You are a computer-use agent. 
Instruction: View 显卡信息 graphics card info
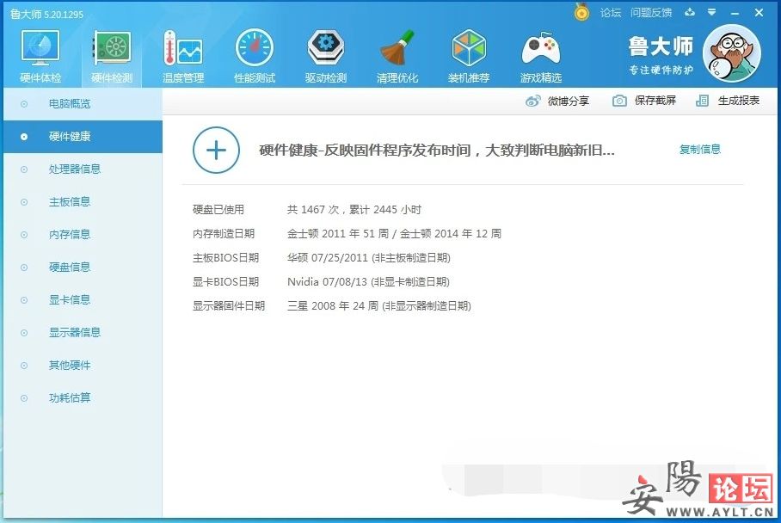[x=83, y=300]
